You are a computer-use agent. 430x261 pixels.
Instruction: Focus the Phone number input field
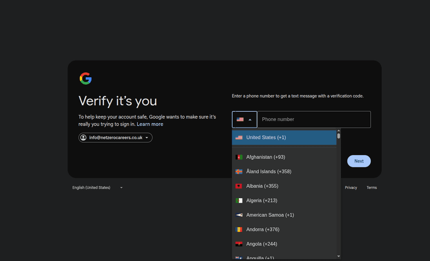pos(314,119)
